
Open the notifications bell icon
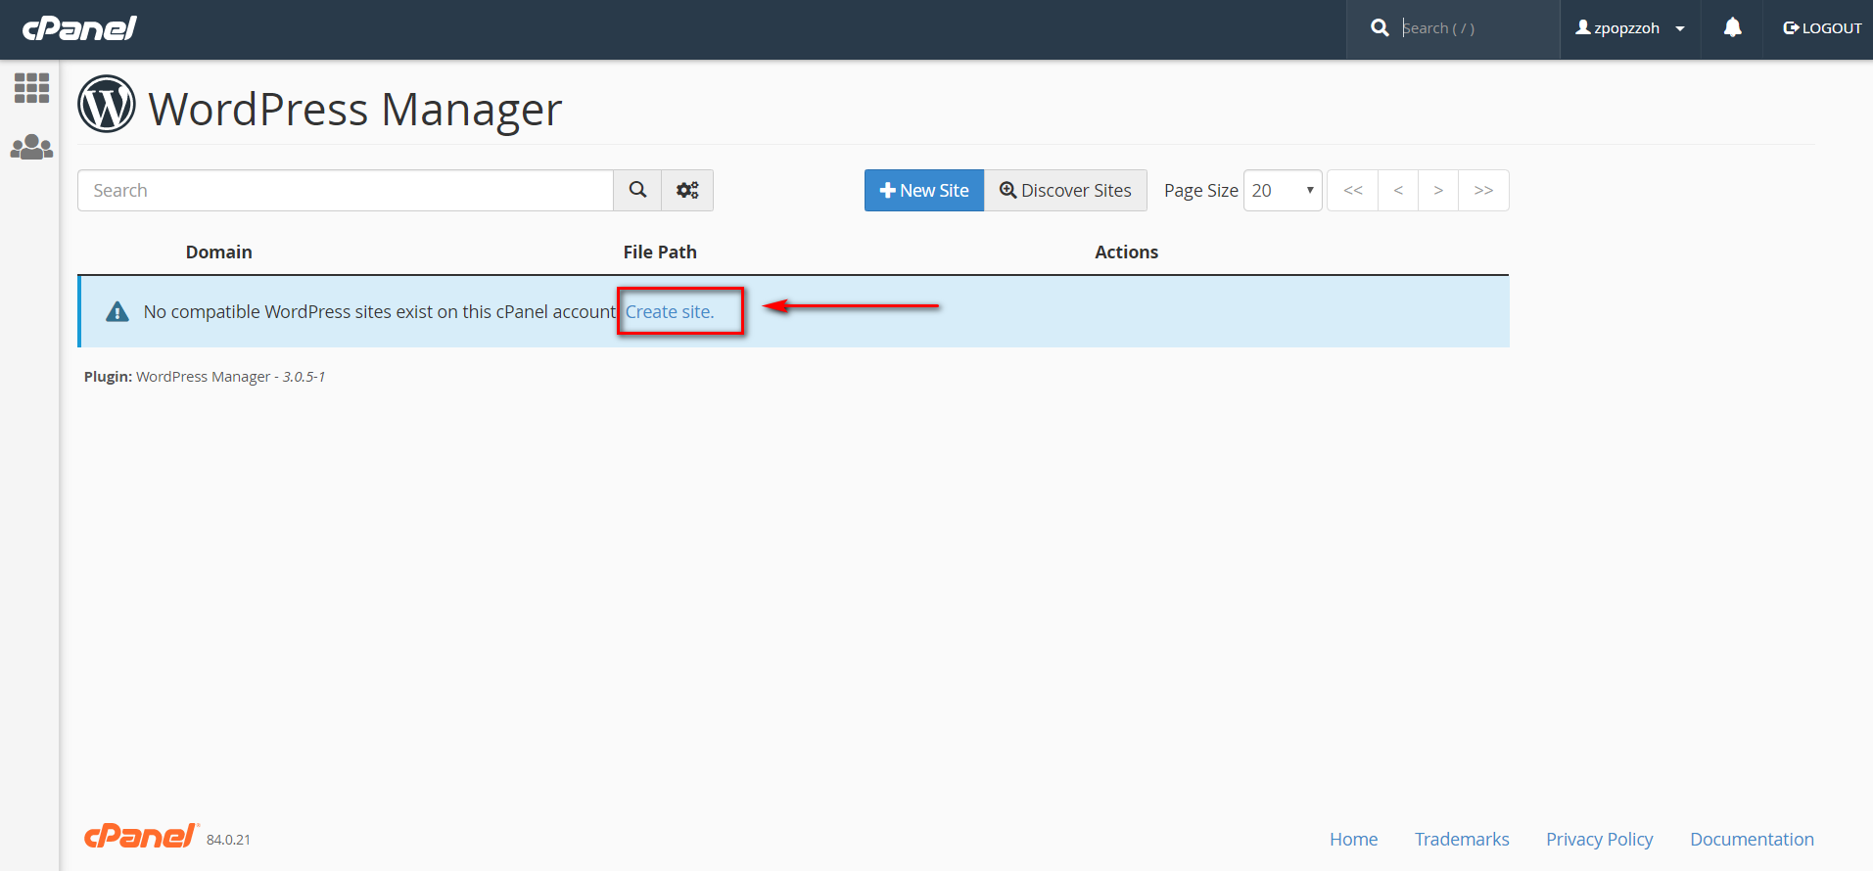pyautogui.click(x=1732, y=28)
